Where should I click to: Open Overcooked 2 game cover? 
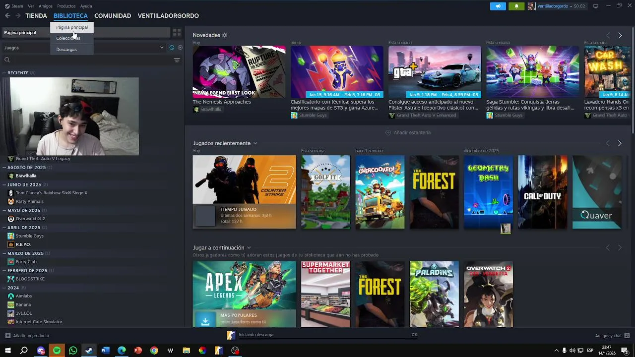tap(380, 192)
